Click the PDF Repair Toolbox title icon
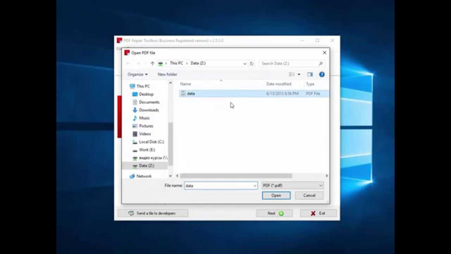The image size is (451, 254). pyautogui.click(x=119, y=41)
